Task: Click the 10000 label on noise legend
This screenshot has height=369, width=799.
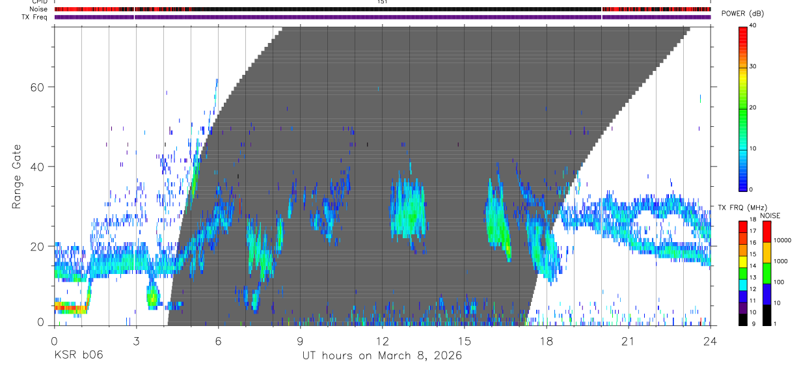Action: tap(784, 240)
